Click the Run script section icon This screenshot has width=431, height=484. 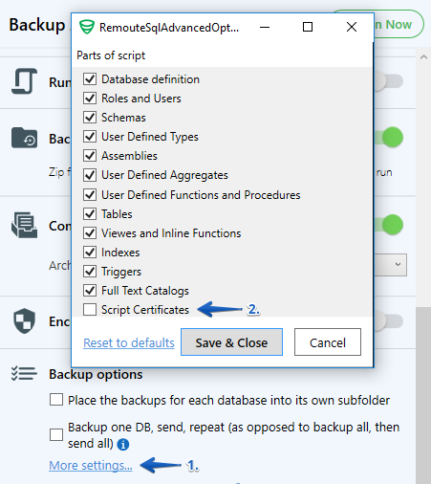25,81
